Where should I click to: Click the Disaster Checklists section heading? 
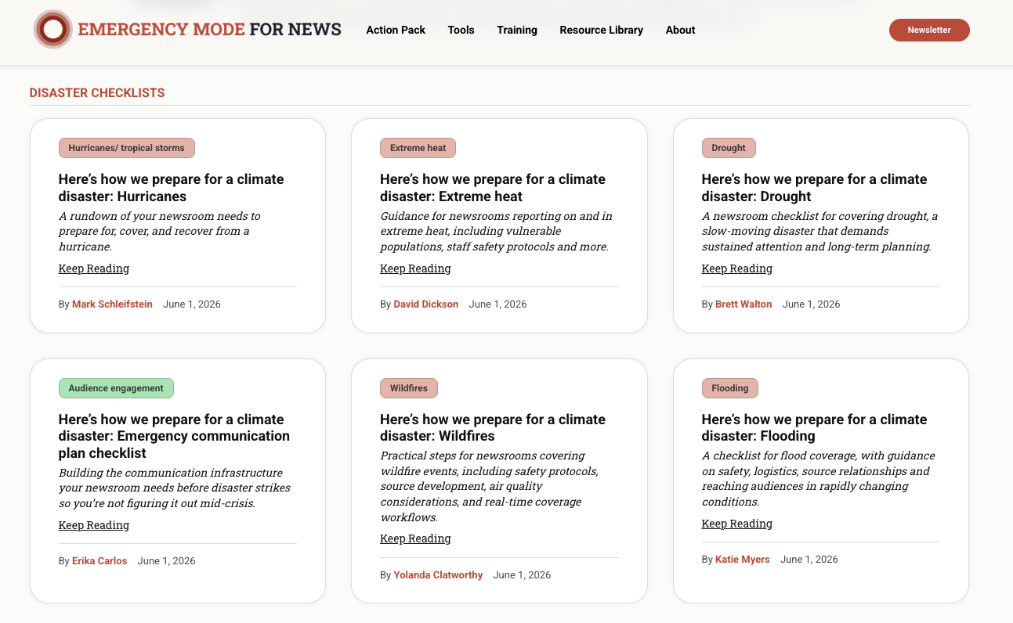click(x=97, y=92)
